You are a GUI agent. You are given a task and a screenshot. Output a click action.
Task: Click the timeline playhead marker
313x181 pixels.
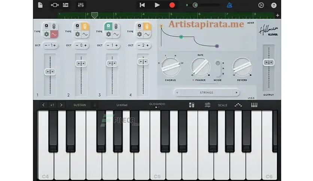point(94,15)
